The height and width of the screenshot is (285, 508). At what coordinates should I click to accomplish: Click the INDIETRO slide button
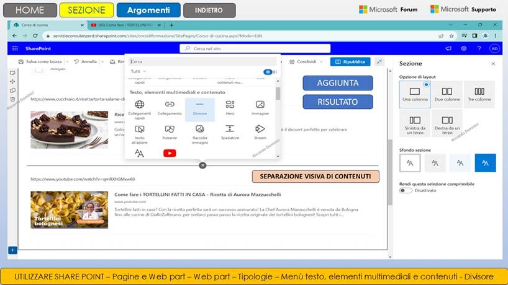(209, 10)
